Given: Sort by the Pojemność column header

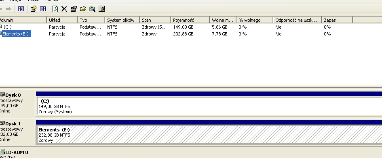Looking at the screenshot, I should tap(190, 20).
